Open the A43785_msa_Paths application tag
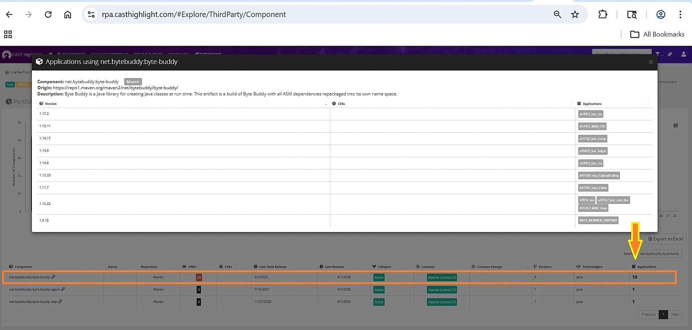 [593, 188]
